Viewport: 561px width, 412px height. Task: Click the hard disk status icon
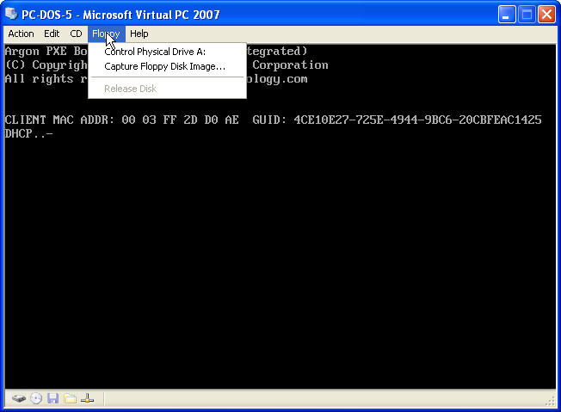pyautogui.click(x=19, y=398)
